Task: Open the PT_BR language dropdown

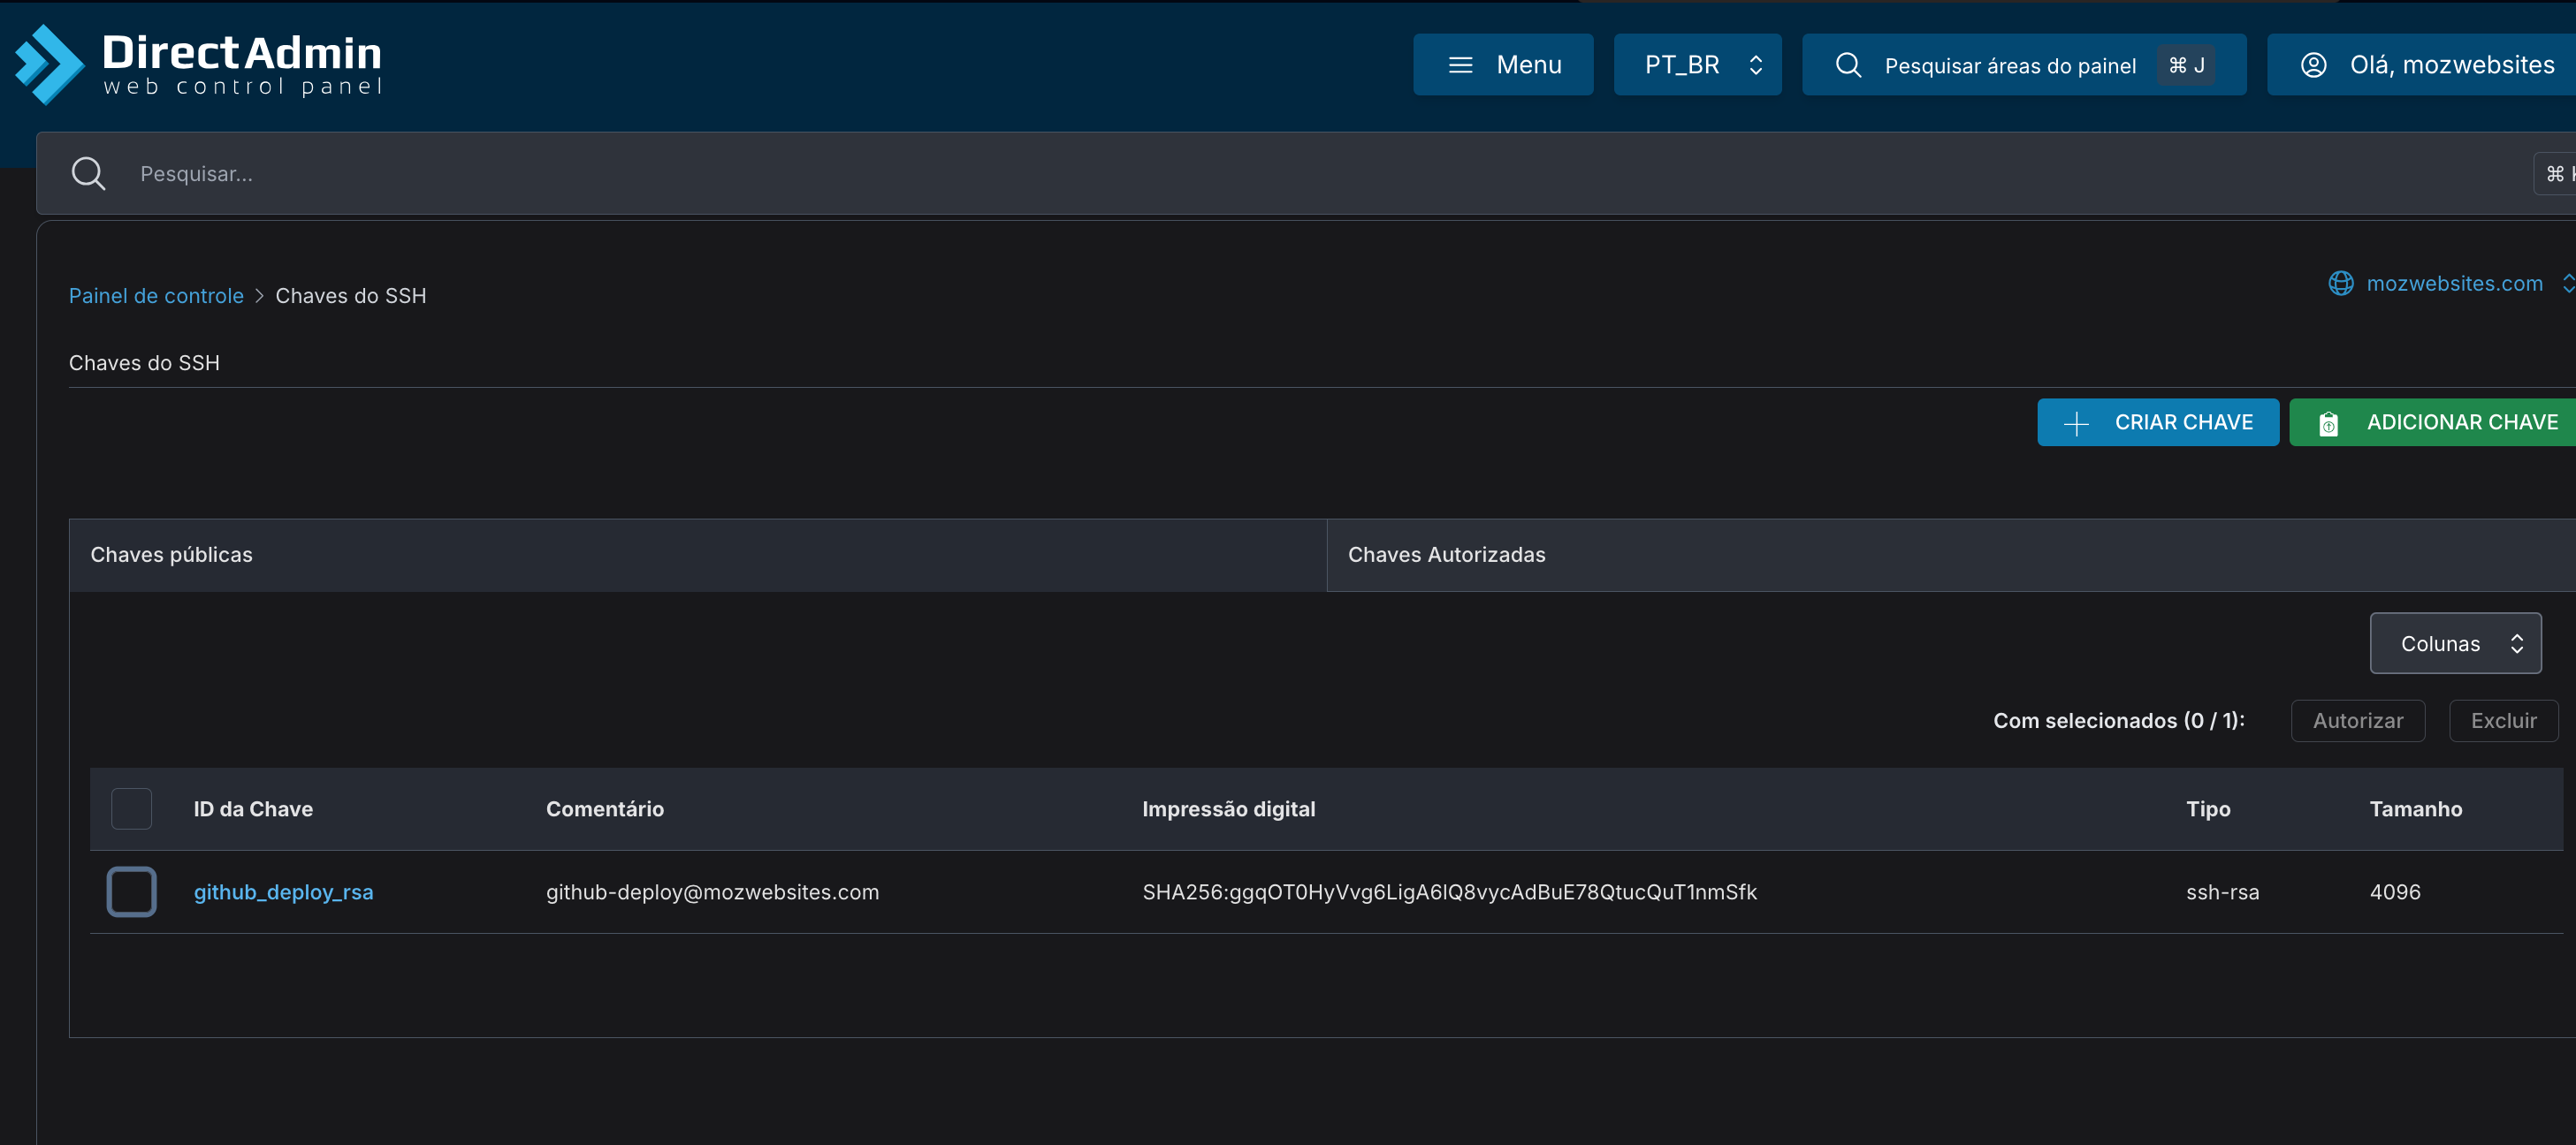Action: [x=1697, y=65]
